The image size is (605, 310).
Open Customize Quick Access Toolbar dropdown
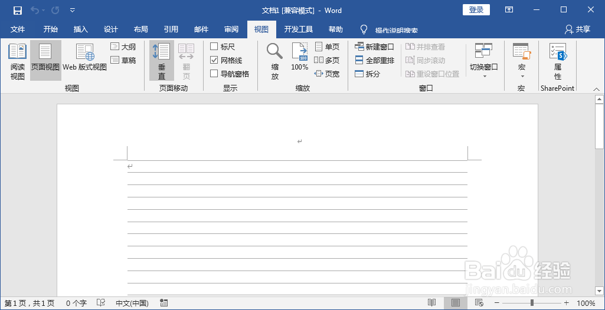[73, 11]
